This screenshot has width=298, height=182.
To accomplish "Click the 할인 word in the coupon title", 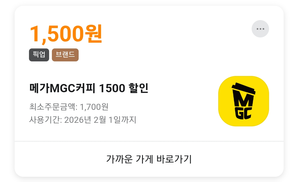I will 138,88.
